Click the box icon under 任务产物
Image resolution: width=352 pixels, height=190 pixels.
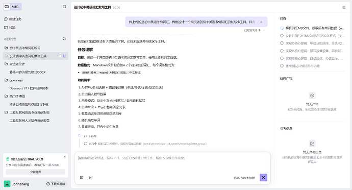pyautogui.click(x=312, y=96)
